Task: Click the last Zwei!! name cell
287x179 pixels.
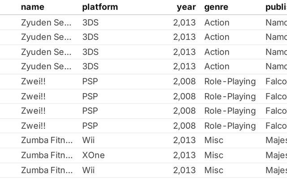Action: tap(33, 126)
